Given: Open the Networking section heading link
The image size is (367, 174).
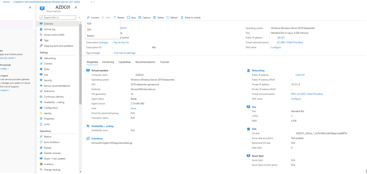Looking at the screenshot, I should click(258, 71).
